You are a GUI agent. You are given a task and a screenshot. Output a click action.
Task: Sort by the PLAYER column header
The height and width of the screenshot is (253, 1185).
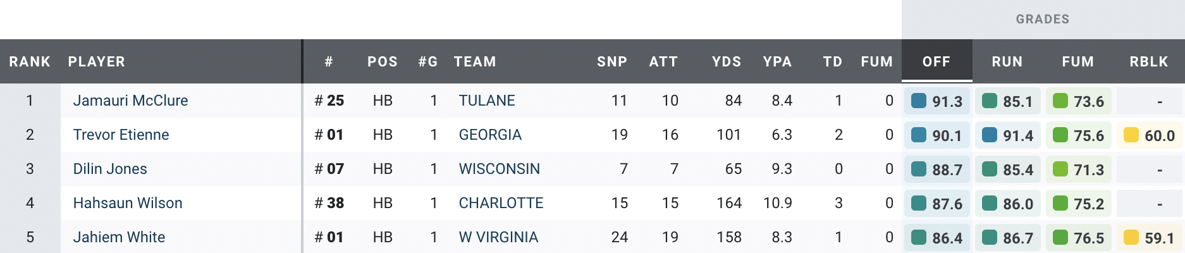click(x=96, y=62)
